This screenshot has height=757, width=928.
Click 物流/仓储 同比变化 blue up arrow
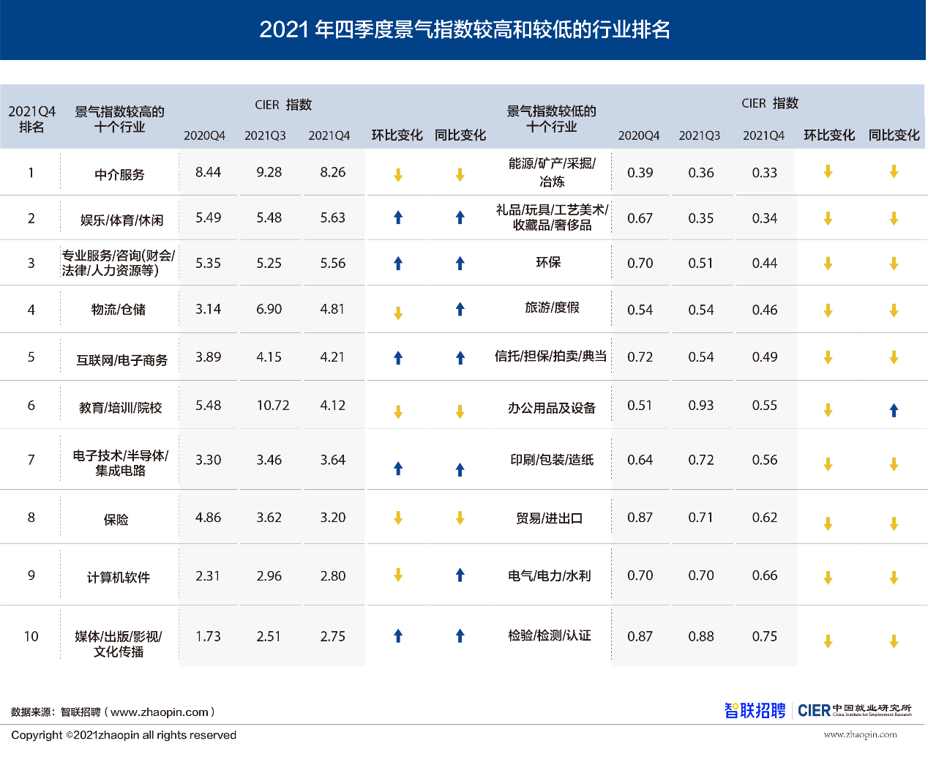coord(460,310)
